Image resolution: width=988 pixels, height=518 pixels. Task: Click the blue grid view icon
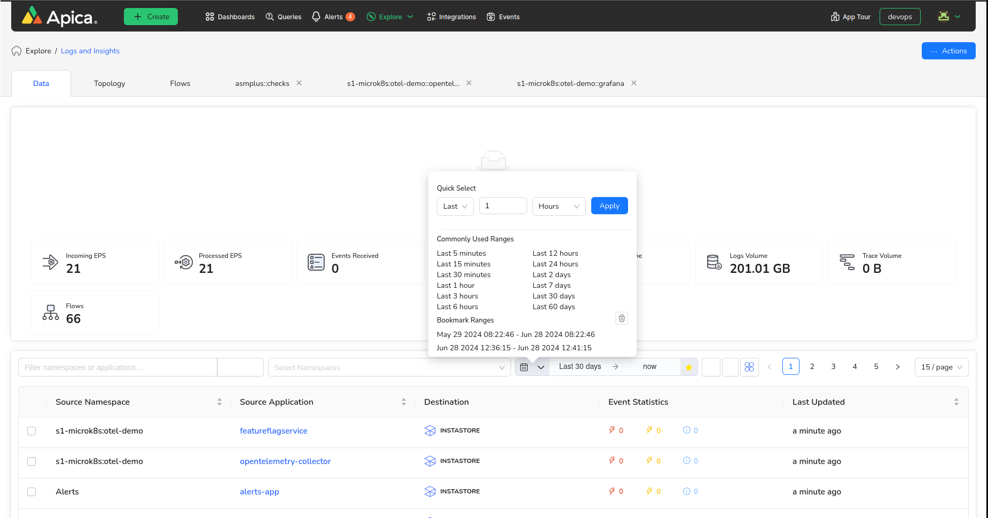[749, 367]
